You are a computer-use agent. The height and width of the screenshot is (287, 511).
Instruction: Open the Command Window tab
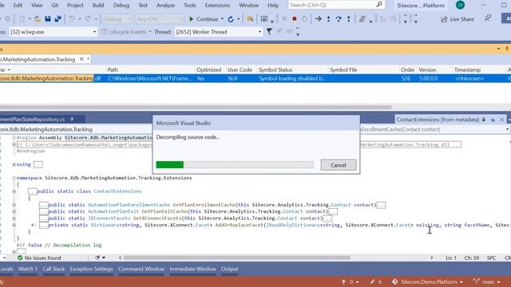(141, 269)
